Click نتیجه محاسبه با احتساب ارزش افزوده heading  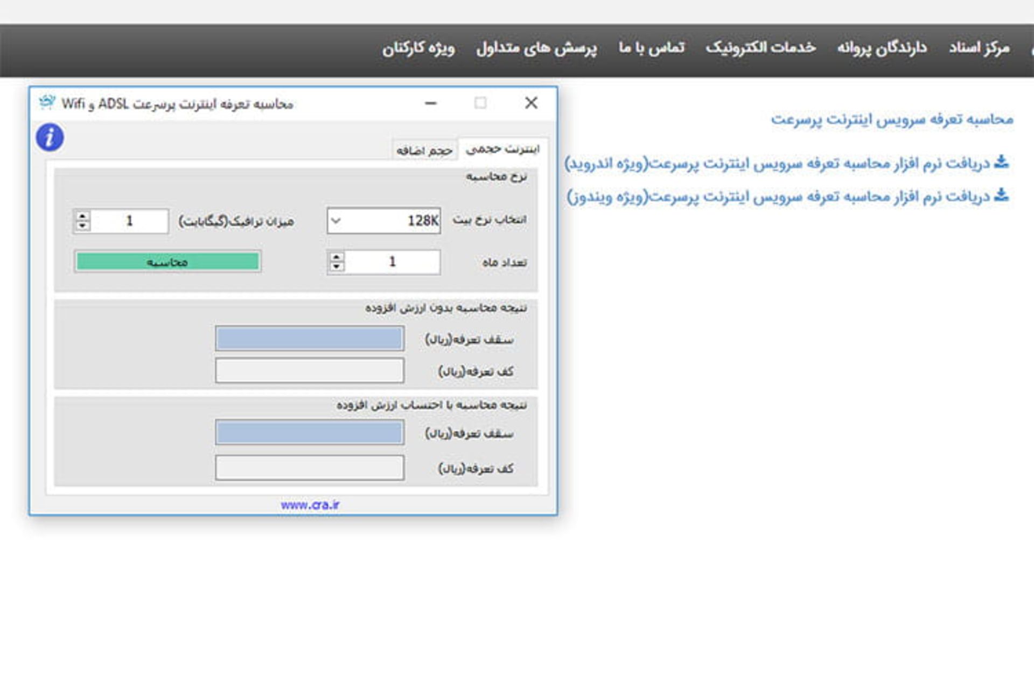click(x=432, y=405)
